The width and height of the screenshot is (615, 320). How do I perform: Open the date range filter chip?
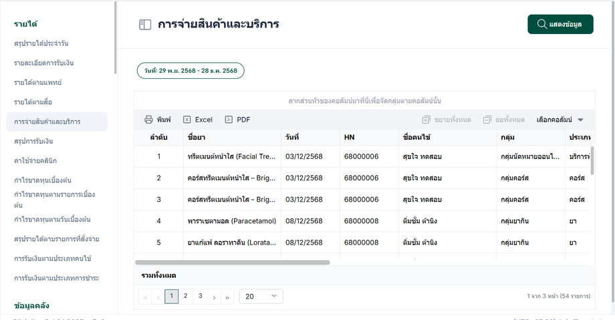tap(191, 70)
